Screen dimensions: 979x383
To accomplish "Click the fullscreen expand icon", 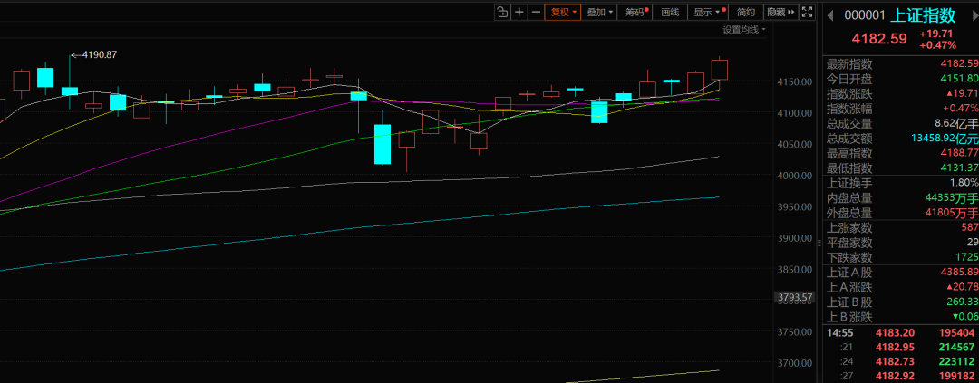I will click(x=808, y=12).
